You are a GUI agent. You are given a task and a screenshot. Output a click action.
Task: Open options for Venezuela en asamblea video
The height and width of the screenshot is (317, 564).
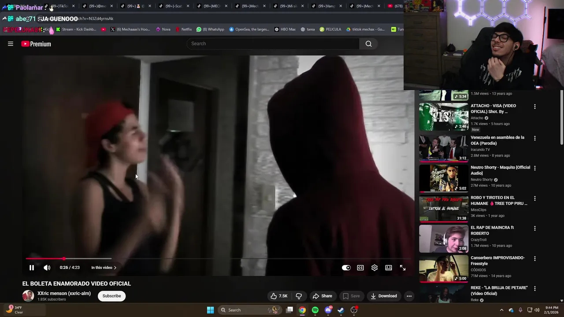[x=535, y=138]
